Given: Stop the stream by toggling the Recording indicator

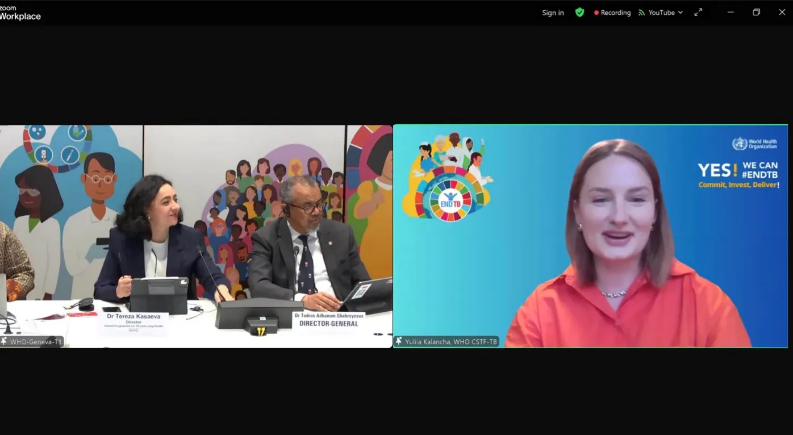Looking at the screenshot, I should [x=612, y=12].
